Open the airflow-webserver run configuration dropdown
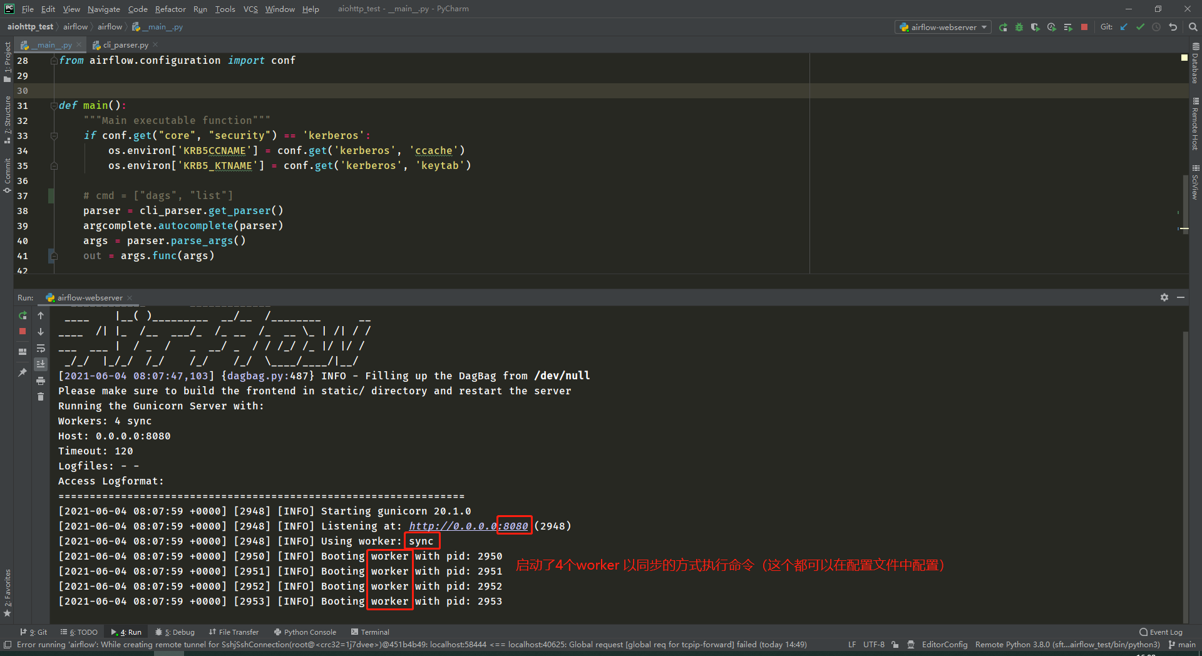Viewport: 1202px width, 656px height. (943, 27)
